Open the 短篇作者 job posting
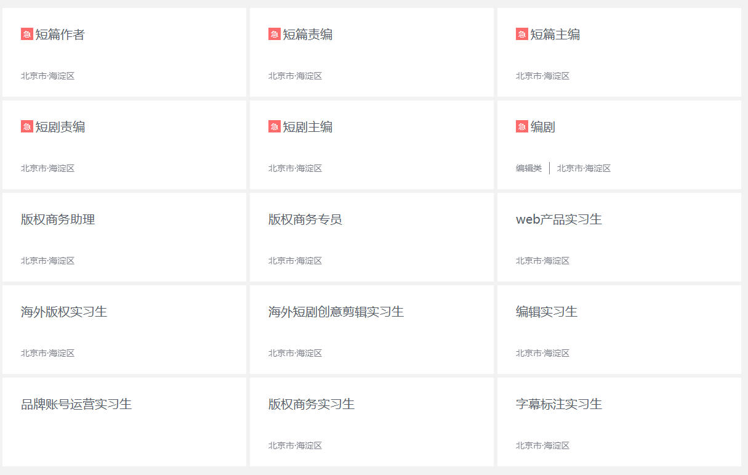This screenshot has height=475, width=748. [60, 35]
